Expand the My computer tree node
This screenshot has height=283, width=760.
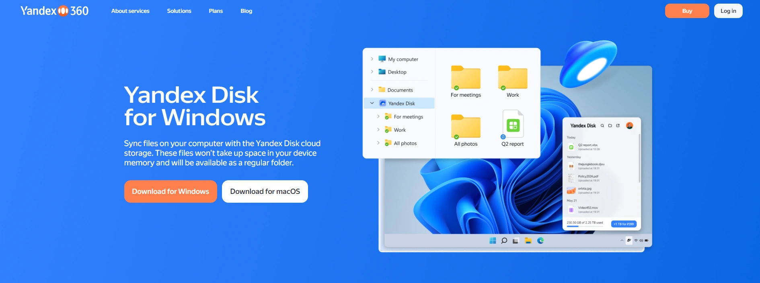(372, 59)
